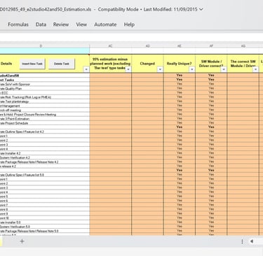Select the Installer 5.0 task row
Image resolution: width=263 pixels, height=256 pixels.
pyautogui.click(x=44, y=222)
